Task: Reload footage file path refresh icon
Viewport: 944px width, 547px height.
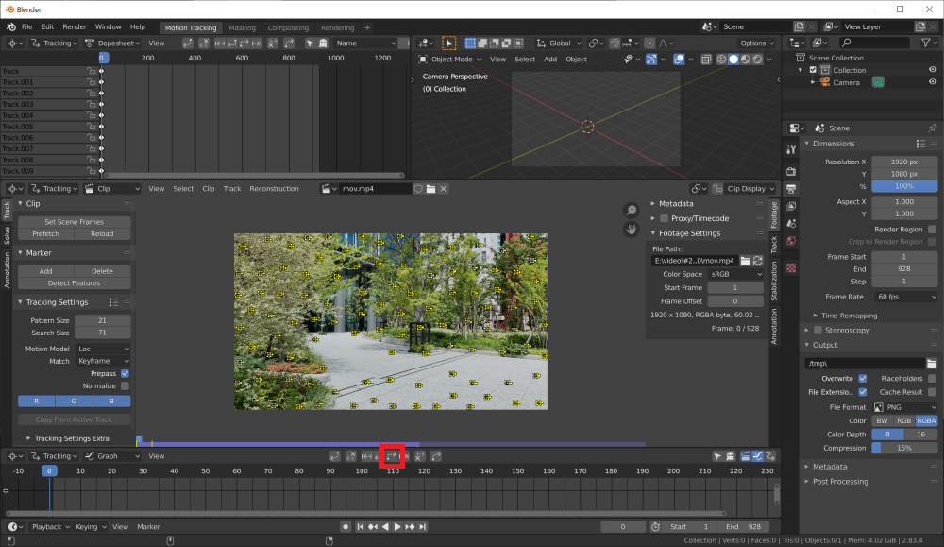Action: click(x=757, y=260)
